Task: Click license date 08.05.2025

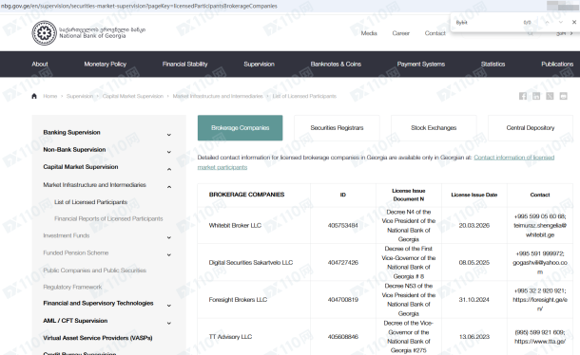Action: 474,262
